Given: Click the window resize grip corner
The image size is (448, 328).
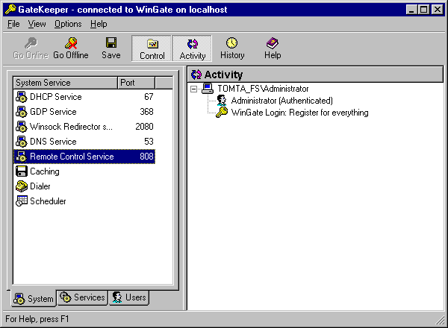Looking at the screenshot, I should click(x=440, y=320).
